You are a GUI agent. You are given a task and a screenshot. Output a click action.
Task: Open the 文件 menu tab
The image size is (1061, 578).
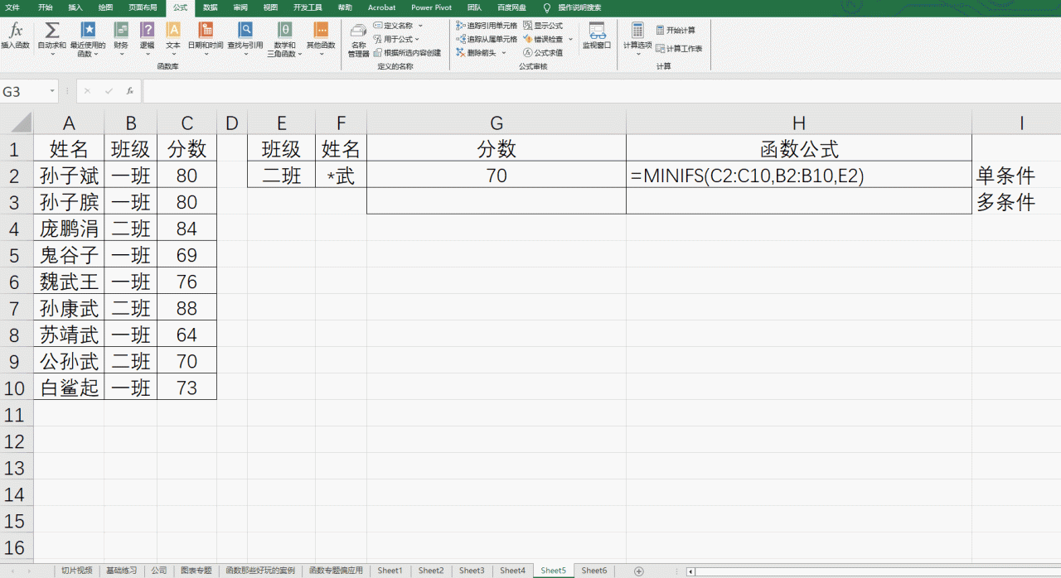(x=12, y=7)
